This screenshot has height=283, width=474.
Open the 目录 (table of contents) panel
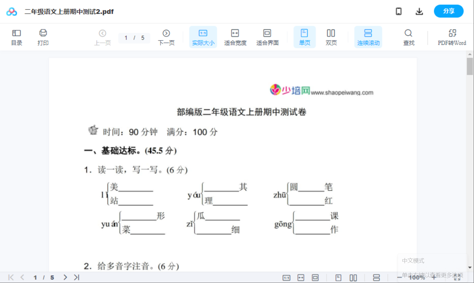point(16,37)
